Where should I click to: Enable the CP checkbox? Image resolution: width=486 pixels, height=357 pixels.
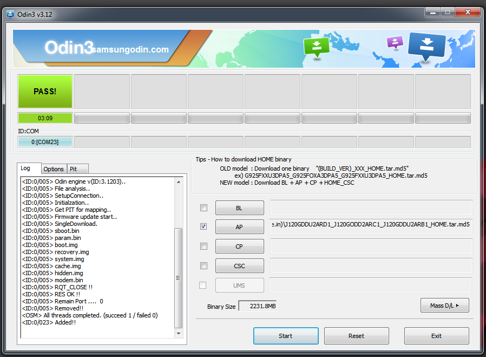(x=203, y=246)
